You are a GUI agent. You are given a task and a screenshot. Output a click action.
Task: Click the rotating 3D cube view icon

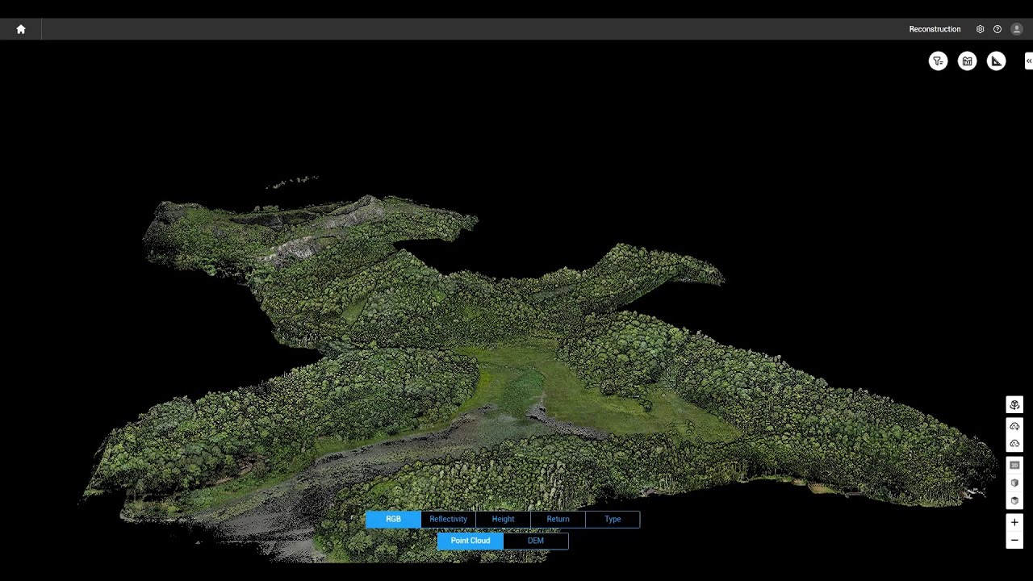pos(1014,405)
